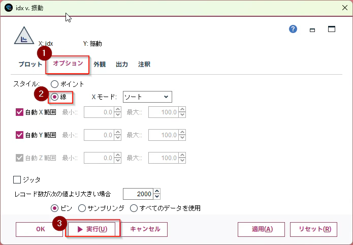Switch to the プロット tab
The image size is (353, 245).
(x=30, y=64)
